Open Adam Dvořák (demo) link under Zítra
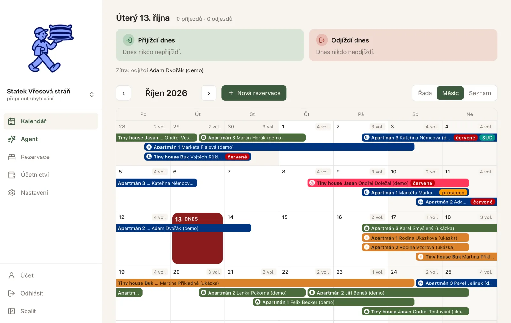511x323 pixels. tap(177, 70)
